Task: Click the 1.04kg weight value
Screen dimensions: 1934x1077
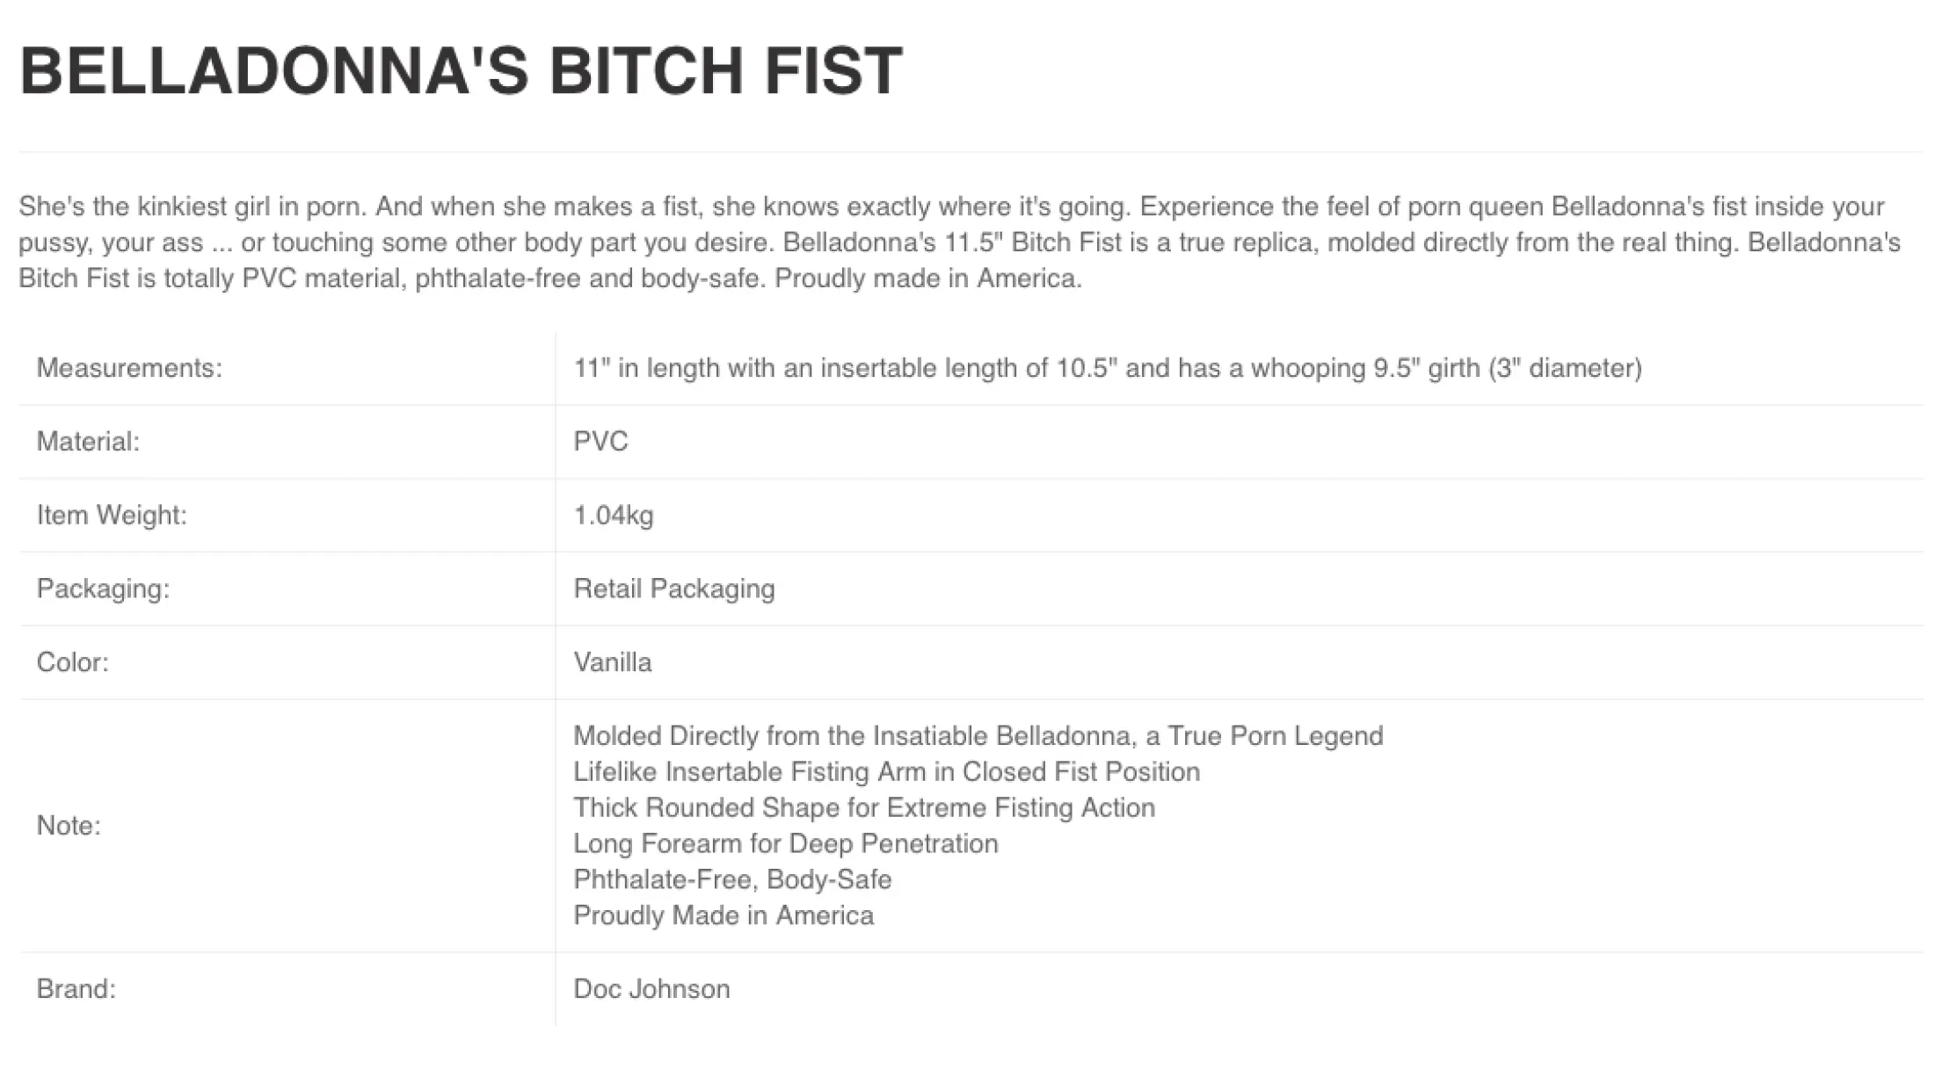Action: pos(613,515)
